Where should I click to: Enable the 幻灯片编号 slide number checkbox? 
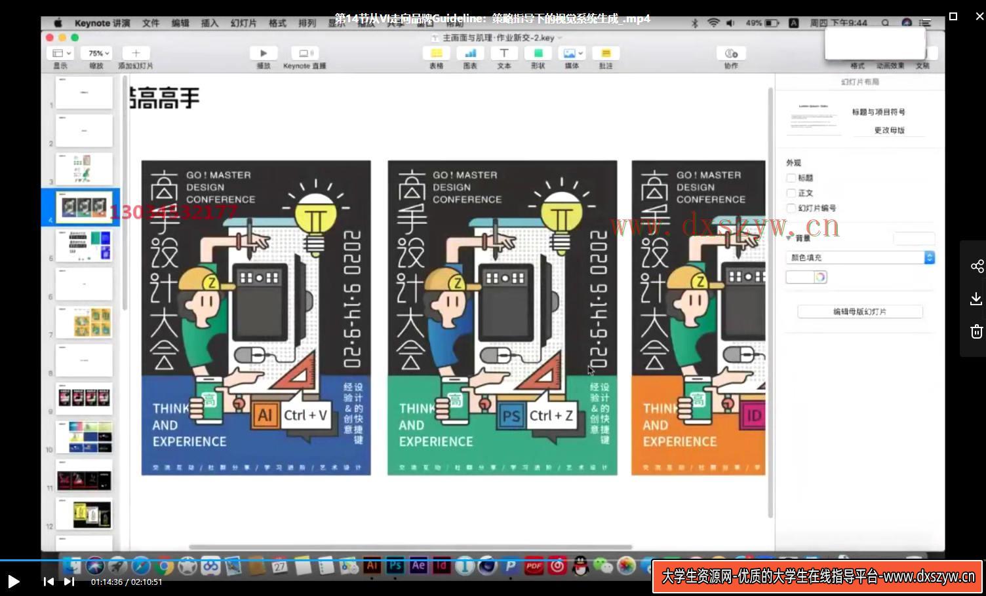click(791, 208)
